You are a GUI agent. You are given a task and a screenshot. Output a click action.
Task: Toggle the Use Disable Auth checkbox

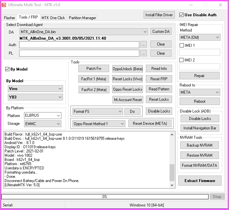[181, 15]
